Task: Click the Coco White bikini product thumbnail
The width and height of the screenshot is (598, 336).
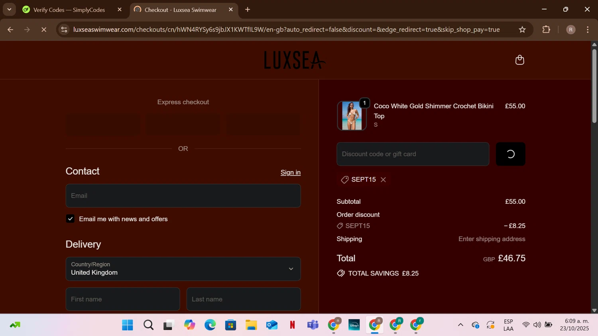Action: click(352, 116)
